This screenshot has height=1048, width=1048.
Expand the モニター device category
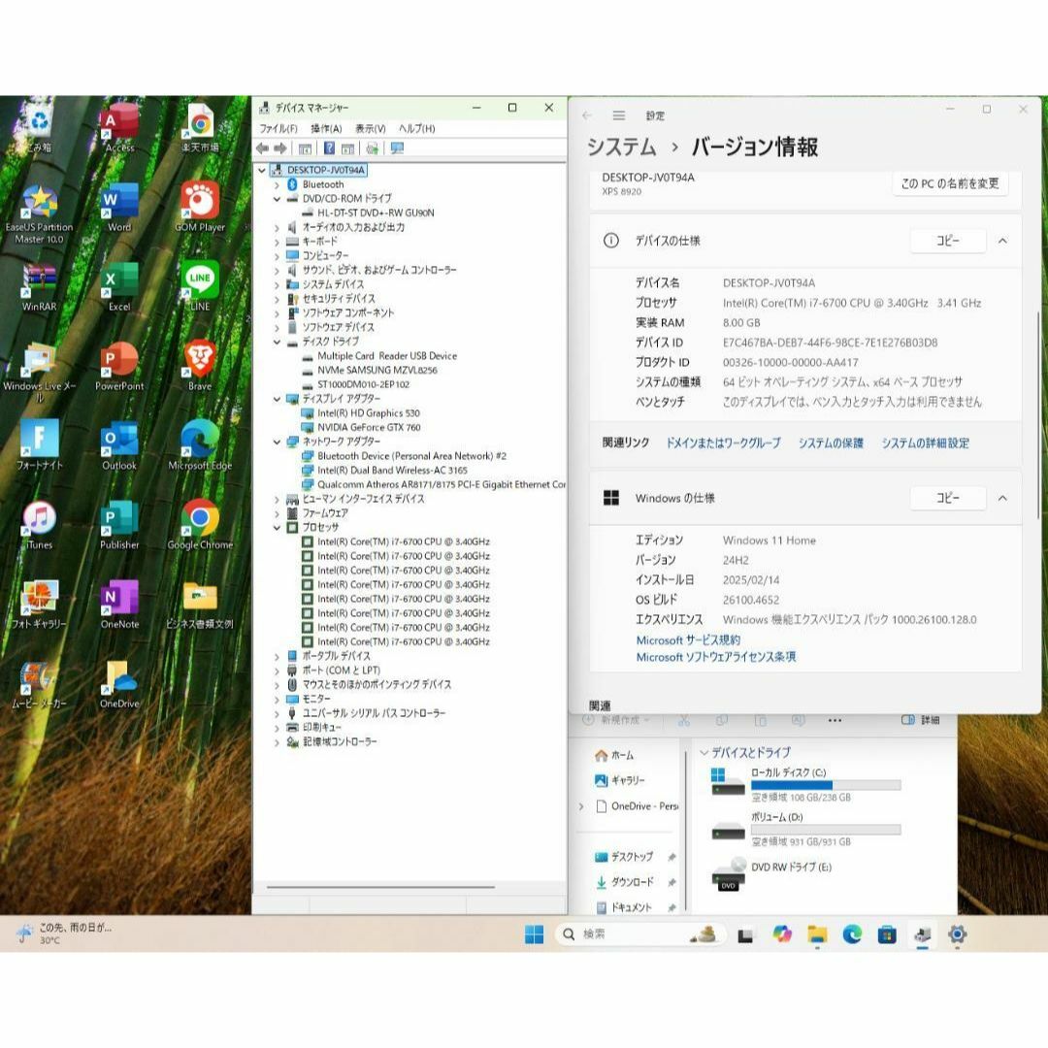(x=277, y=699)
